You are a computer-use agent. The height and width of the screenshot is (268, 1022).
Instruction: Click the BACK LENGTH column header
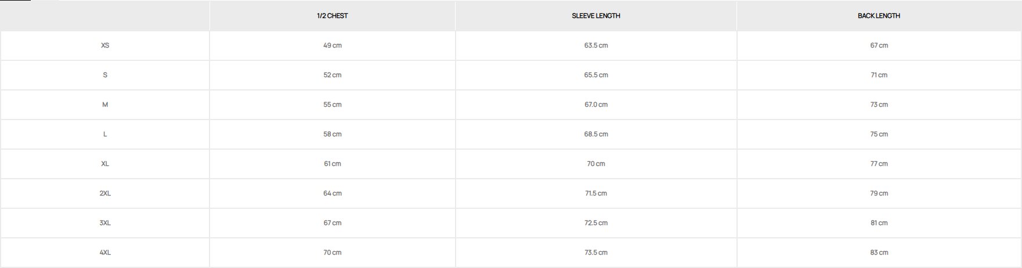click(879, 16)
